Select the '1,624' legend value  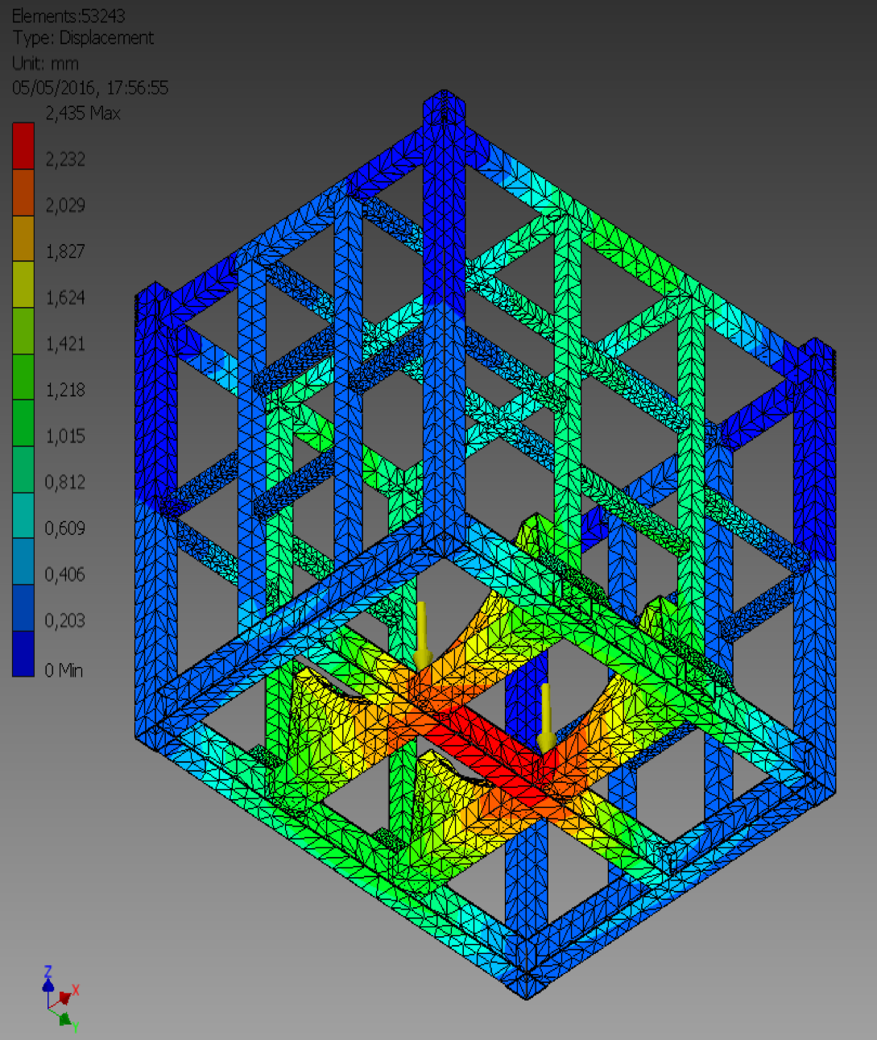[65, 298]
